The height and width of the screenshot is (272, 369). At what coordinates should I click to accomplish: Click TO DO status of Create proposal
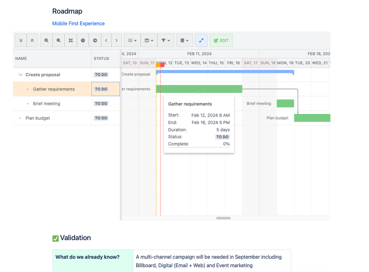tap(101, 75)
